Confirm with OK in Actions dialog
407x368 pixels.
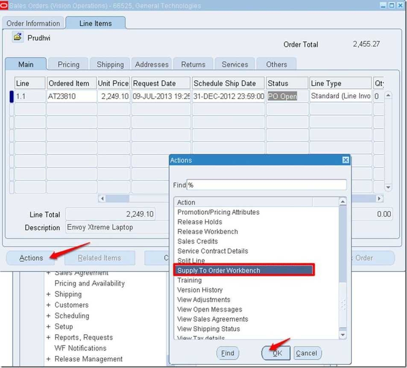(x=276, y=353)
